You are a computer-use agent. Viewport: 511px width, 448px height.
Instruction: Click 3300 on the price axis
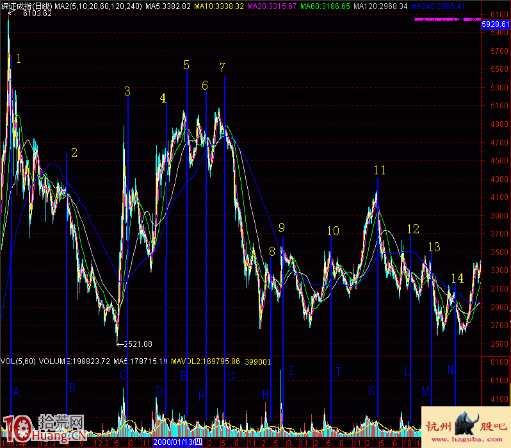tap(499, 270)
